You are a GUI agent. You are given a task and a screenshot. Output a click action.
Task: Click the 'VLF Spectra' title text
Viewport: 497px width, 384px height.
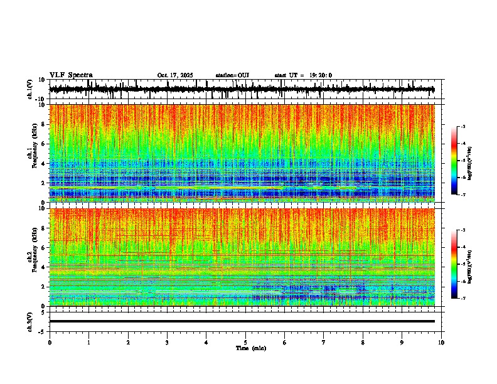(x=71, y=75)
